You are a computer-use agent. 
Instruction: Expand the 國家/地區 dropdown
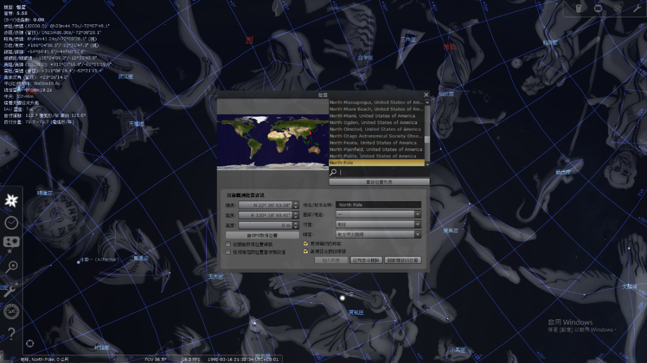379,214
